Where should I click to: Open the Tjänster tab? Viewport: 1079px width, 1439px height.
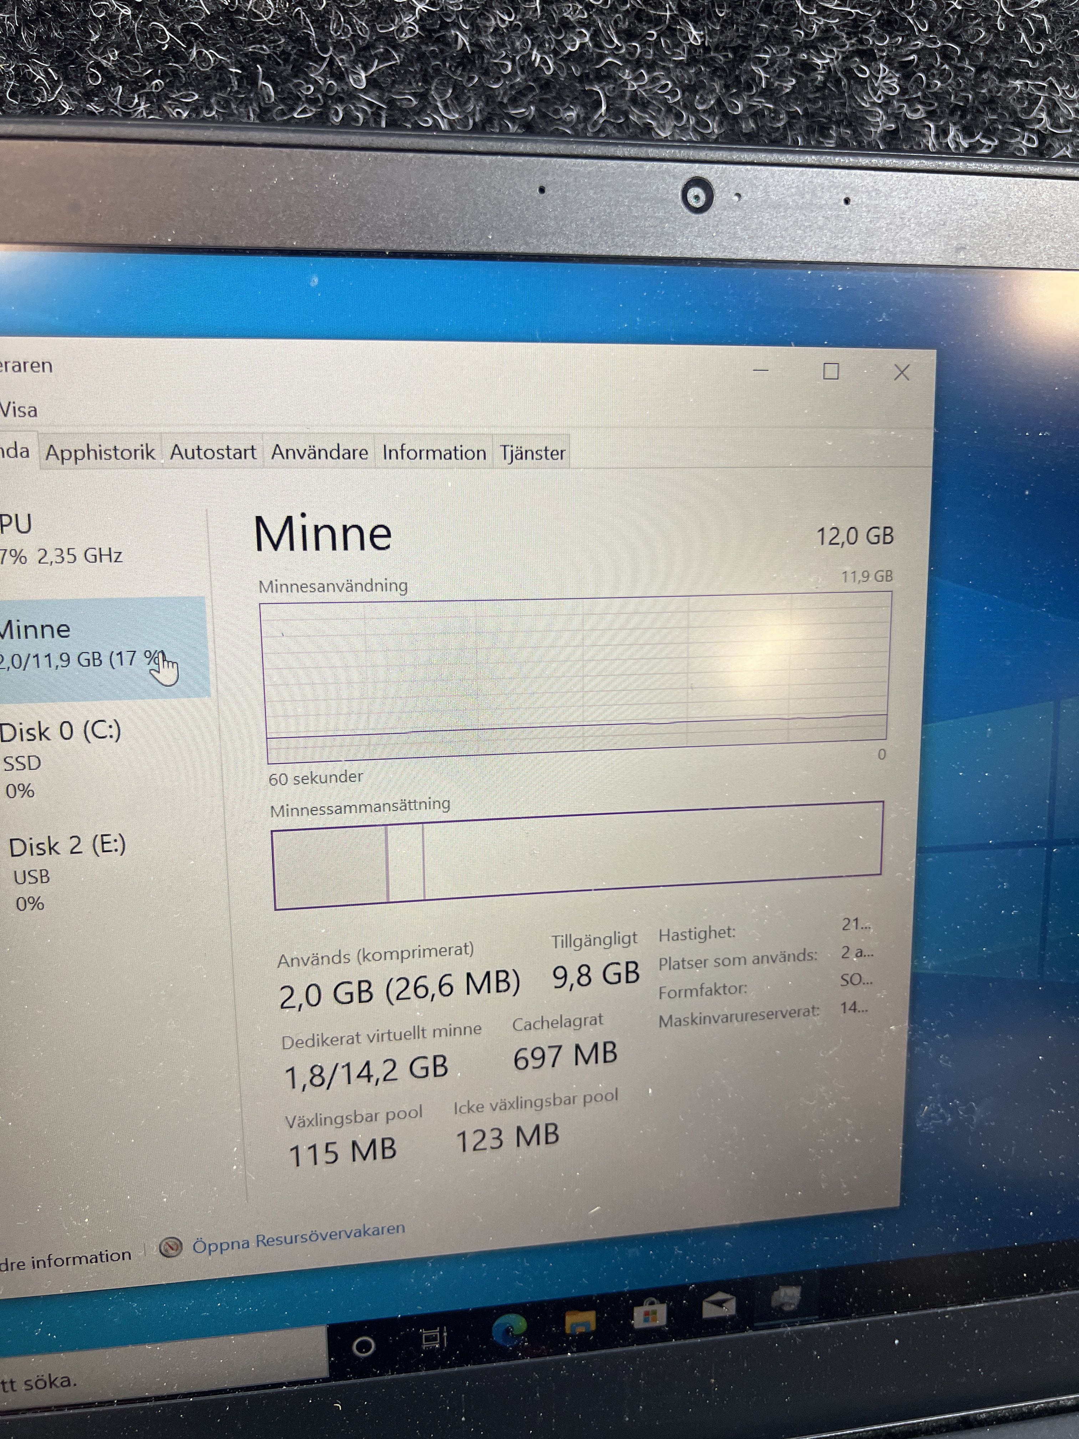[532, 453]
